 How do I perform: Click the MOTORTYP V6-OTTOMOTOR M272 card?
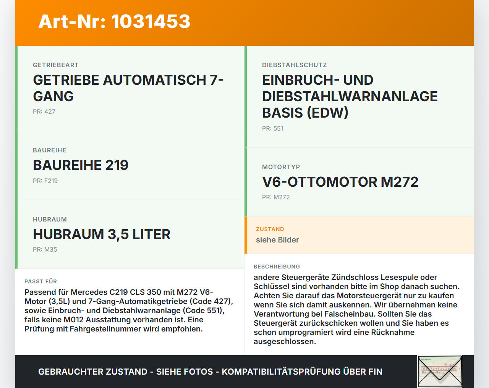click(x=359, y=181)
